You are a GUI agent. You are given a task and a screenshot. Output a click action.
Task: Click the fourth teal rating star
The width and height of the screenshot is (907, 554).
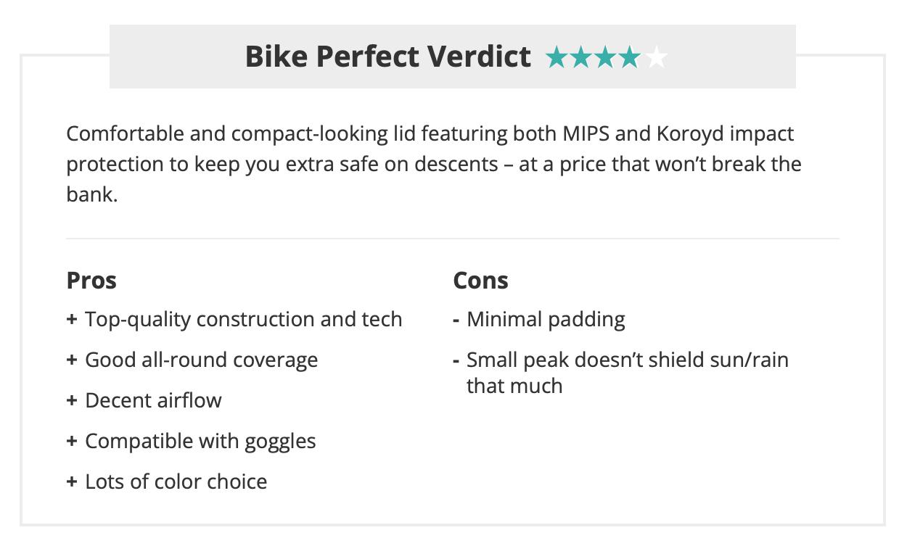click(x=631, y=57)
